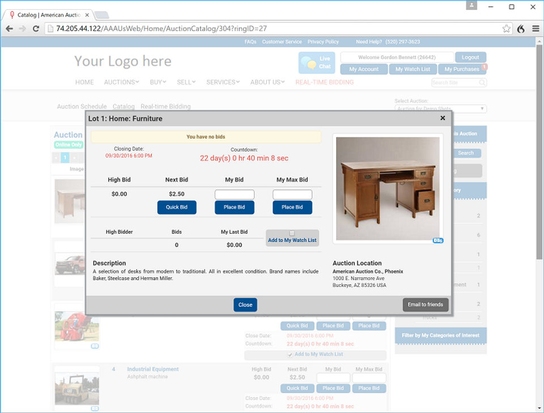
Task: Open Industrial Equipment lot 4 link
Action: 152,369
